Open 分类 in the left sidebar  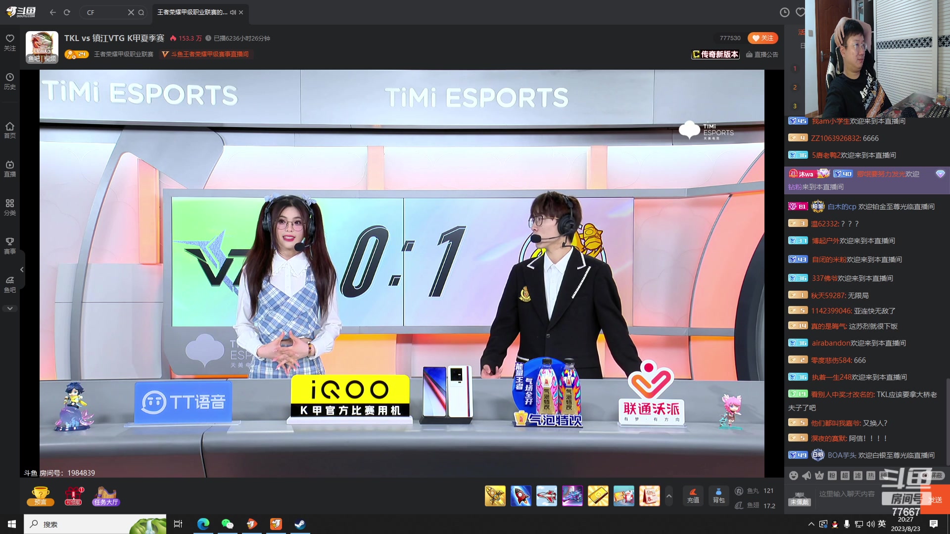pos(10,207)
